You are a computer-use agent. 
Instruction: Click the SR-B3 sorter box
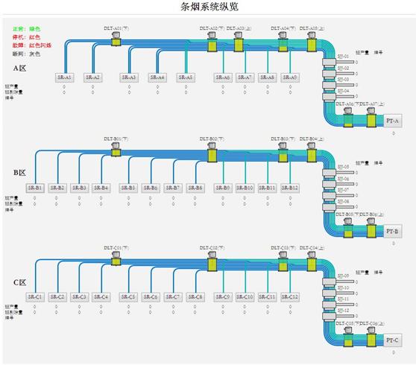tap(80, 188)
